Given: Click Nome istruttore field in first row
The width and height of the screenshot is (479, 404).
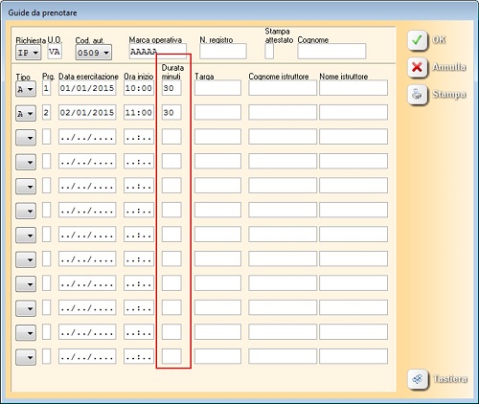Looking at the screenshot, I should coord(354,88).
